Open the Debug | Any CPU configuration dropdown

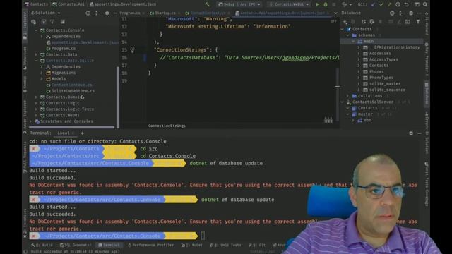[239, 4]
